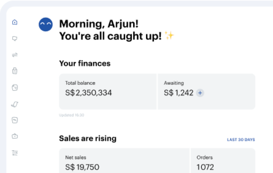This screenshot has height=173, width=273.
Task: Click the blue smiley avatar
Action: click(46, 24)
